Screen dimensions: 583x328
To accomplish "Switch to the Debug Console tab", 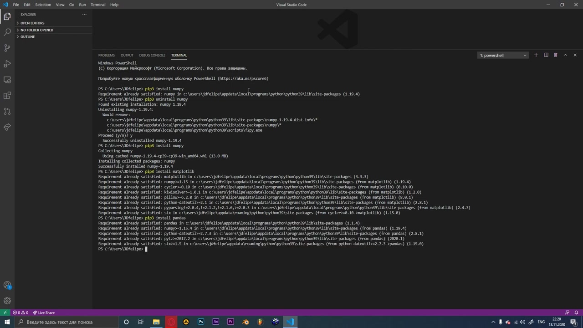I will [152, 55].
